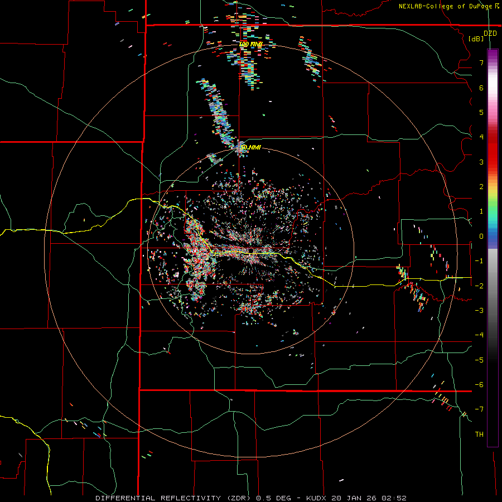Click the -2 value on the color scale

(479, 286)
